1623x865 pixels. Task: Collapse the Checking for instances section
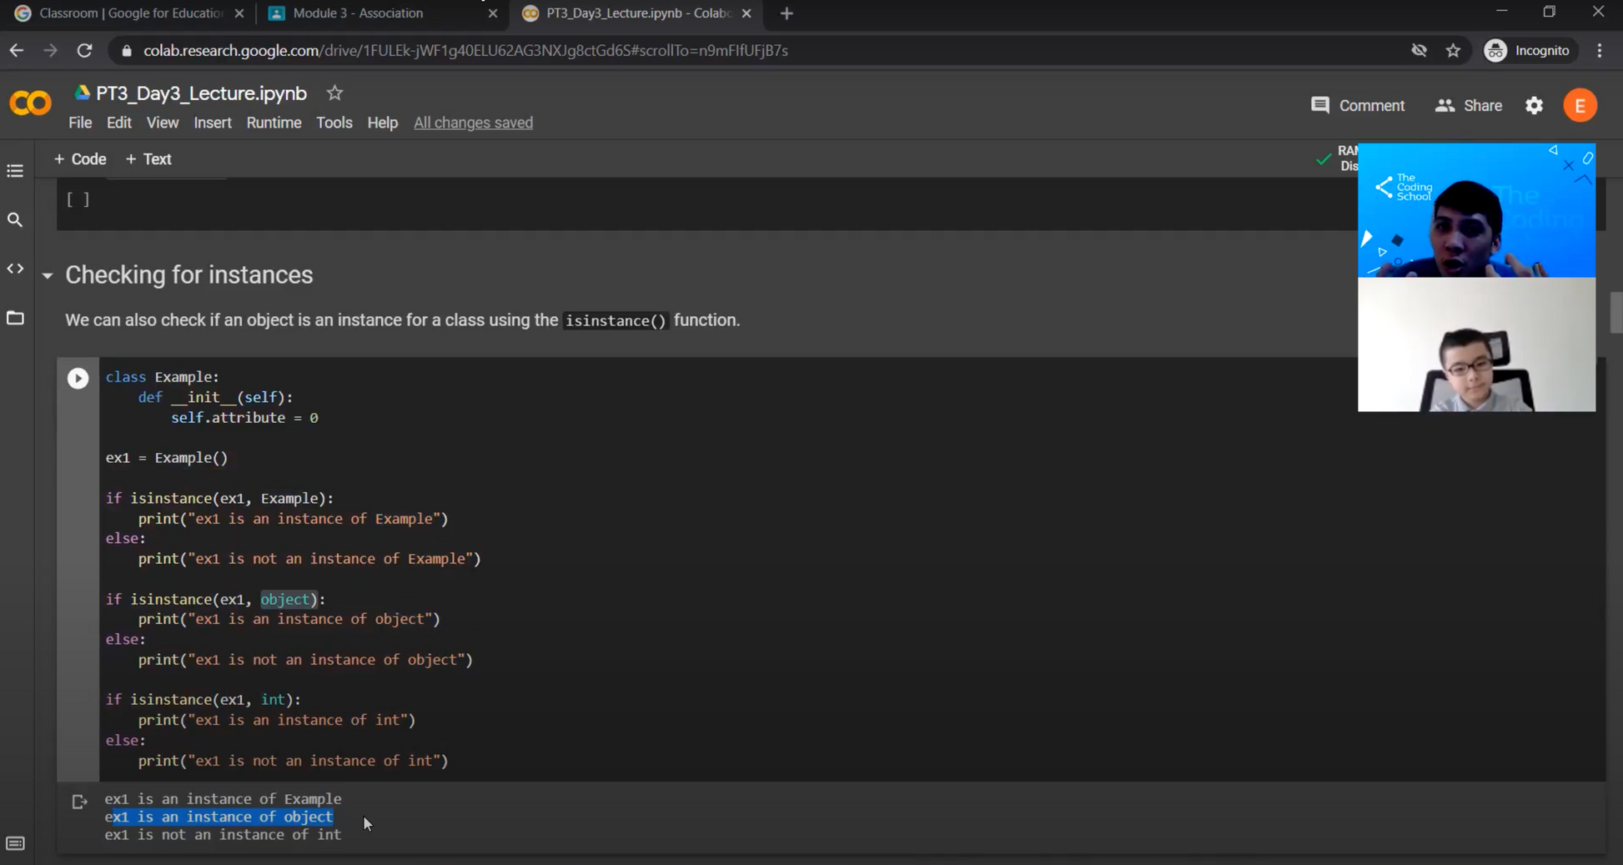[48, 276]
